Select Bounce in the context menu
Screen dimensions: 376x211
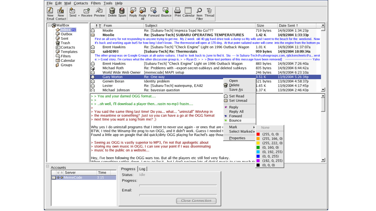click(240, 120)
